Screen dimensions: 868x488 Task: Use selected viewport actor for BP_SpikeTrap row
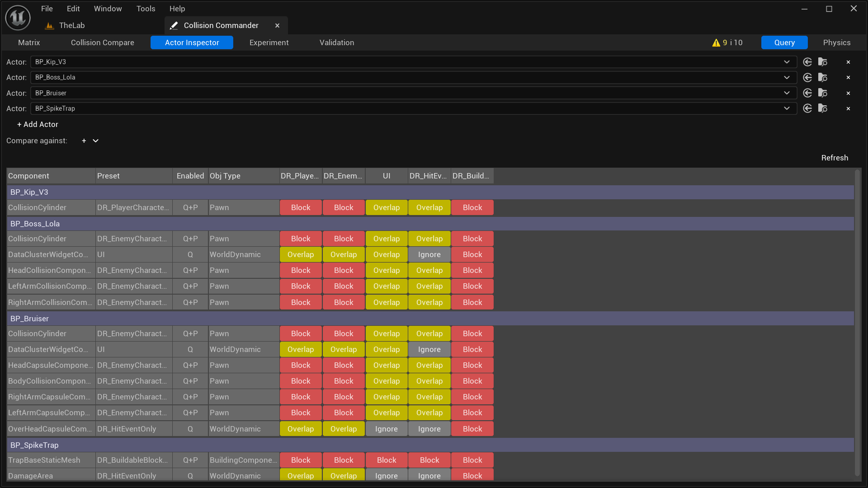pos(807,108)
